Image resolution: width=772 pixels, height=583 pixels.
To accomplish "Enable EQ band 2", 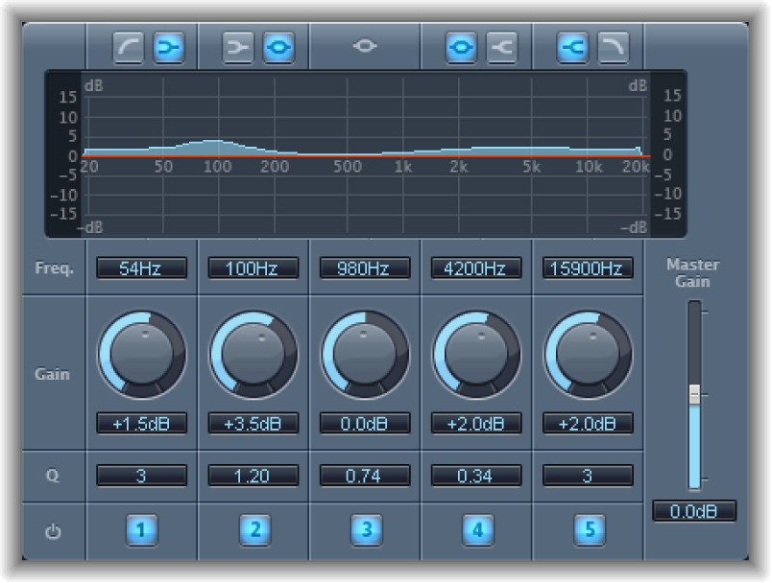I will (x=253, y=529).
